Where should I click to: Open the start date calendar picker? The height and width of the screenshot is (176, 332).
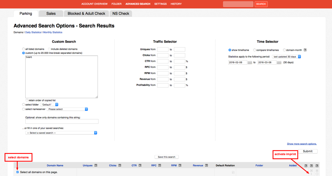(x=250, y=63)
